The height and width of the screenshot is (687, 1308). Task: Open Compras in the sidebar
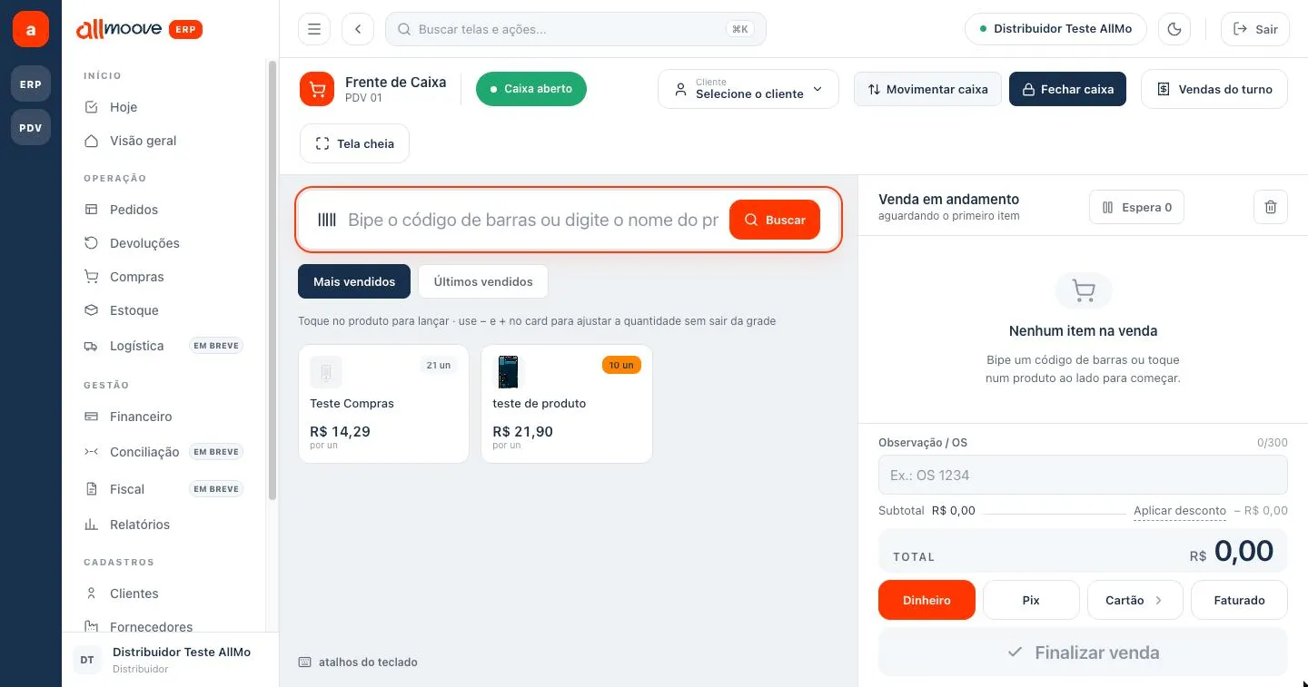point(163,277)
